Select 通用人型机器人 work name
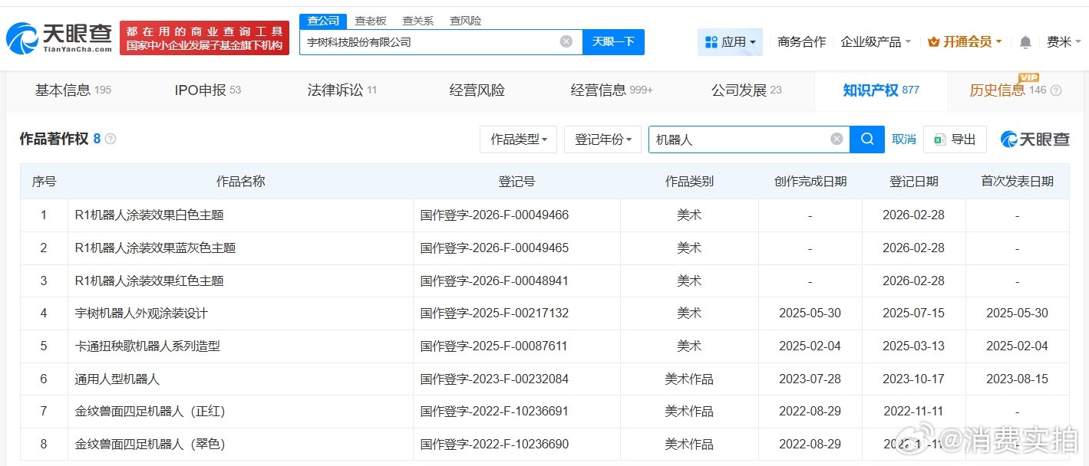This screenshot has width=1089, height=466. click(x=117, y=379)
